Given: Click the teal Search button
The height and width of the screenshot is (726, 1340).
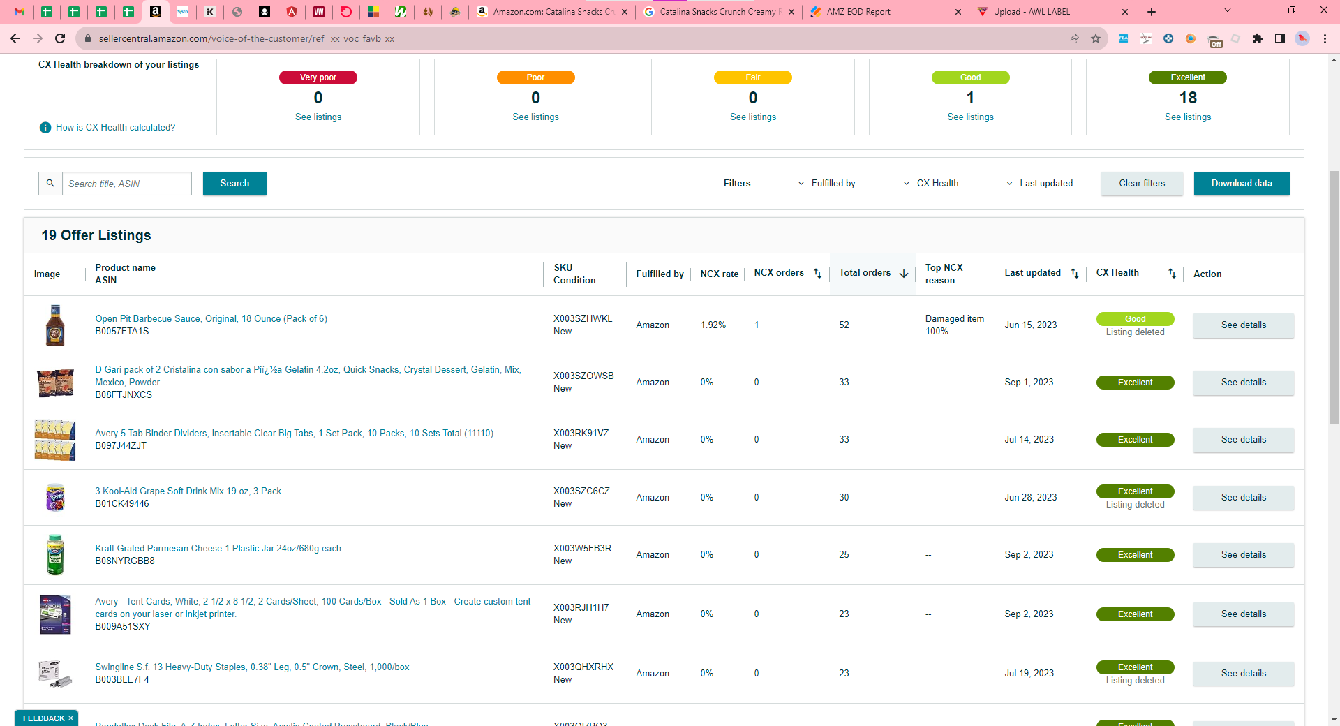Looking at the screenshot, I should (234, 184).
